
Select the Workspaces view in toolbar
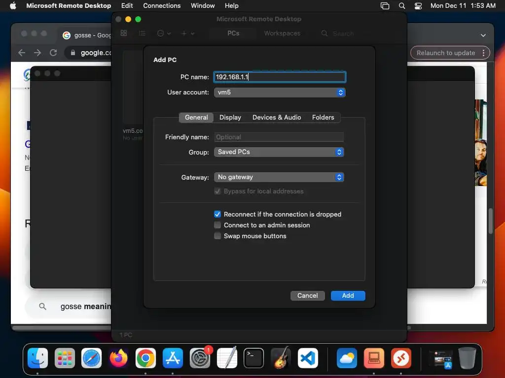(x=282, y=33)
